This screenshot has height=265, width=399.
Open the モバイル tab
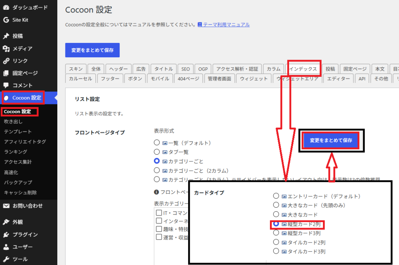click(160, 79)
